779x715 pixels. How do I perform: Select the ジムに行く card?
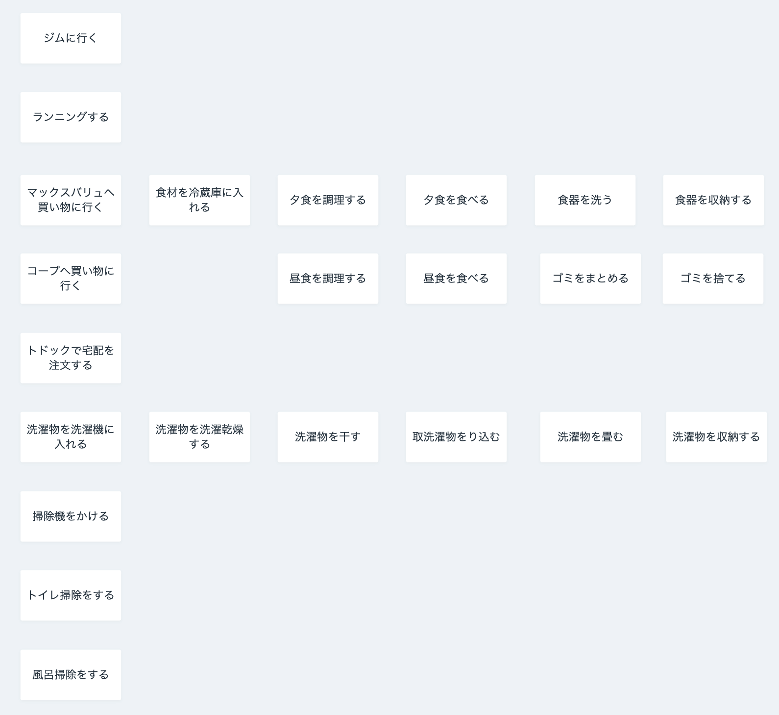(71, 38)
